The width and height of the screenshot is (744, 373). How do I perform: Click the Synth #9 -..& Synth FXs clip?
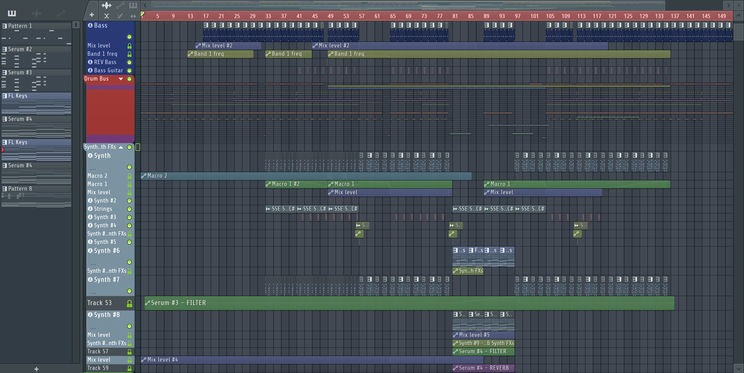(483, 344)
